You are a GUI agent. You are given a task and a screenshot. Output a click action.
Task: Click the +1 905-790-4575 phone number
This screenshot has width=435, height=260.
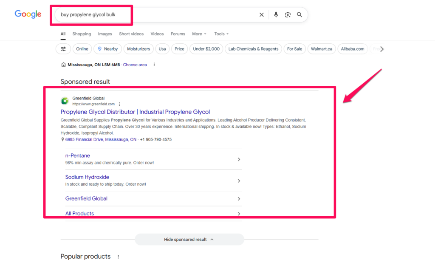[155, 140]
